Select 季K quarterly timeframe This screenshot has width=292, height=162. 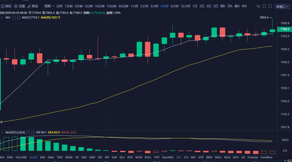coord(237,6)
